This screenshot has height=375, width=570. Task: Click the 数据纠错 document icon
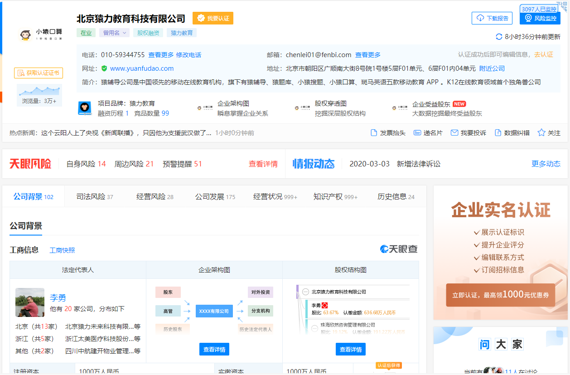click(x=498, y=133)
